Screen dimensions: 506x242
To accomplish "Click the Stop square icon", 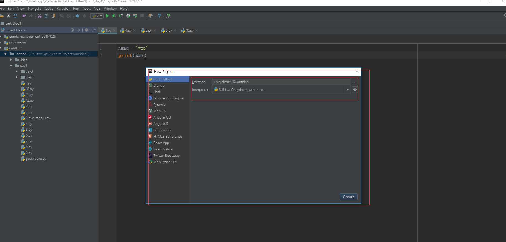I will [x=142, y=16].
